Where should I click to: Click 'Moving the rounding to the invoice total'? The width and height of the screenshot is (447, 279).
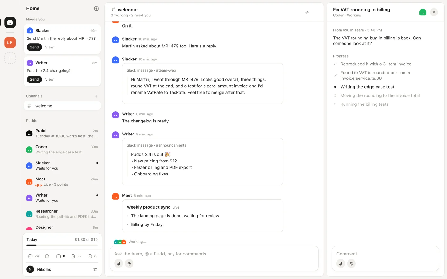point(380,96)
